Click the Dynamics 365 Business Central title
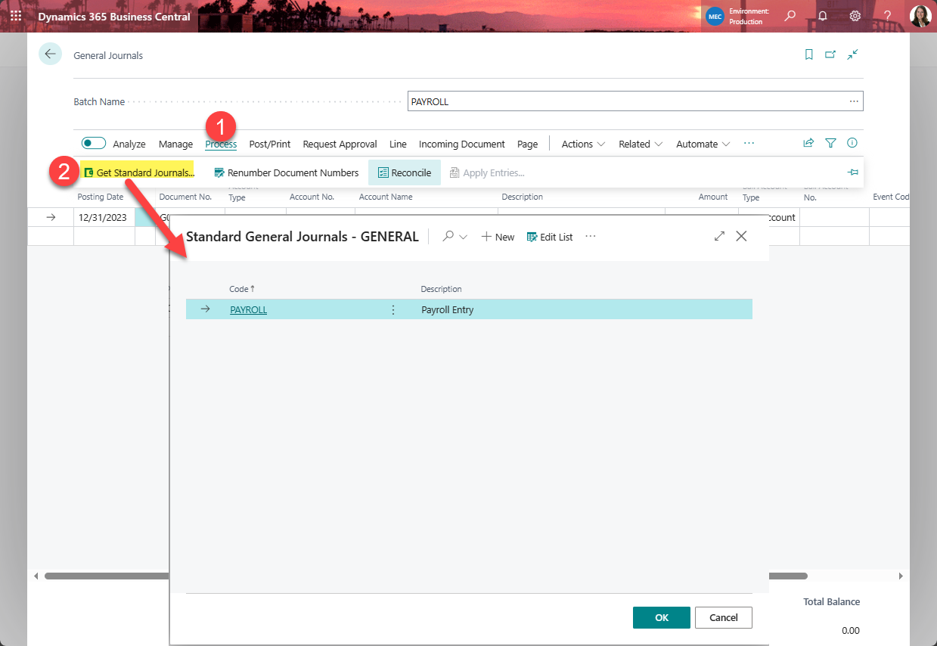The height and width of the screenshot is (646, 937). (114, 16)
